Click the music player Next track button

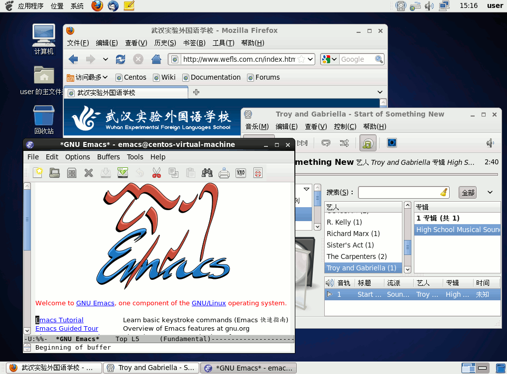tap(302, 143)
